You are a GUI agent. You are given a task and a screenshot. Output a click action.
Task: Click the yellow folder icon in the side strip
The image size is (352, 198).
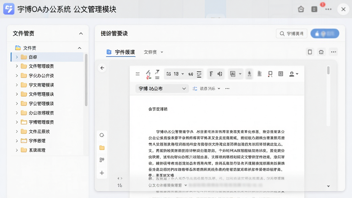click(x=102, y=148)
